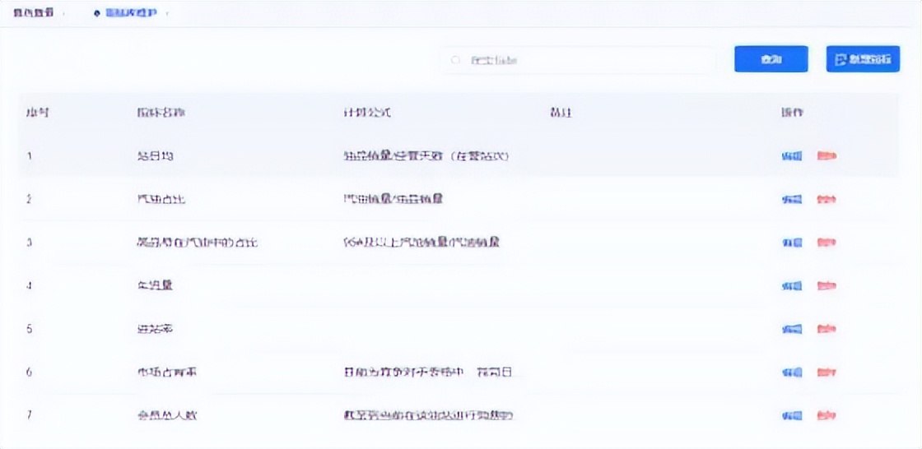Click the blue add-new button with icon
The image size is (922, 449).
863,59
